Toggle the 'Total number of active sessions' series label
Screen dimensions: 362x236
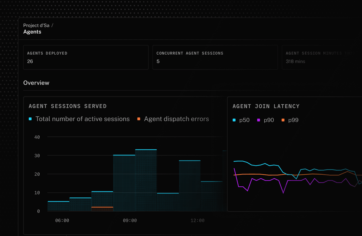click(82, 119)
